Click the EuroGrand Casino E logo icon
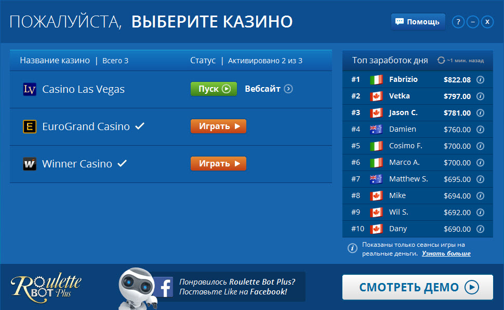 (x=30, y=126)
